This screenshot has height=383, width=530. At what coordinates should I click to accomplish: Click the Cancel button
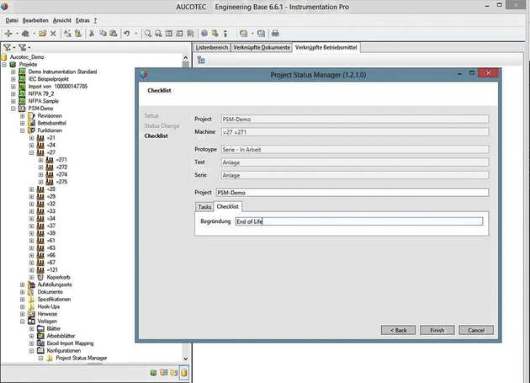pos(476,330)
